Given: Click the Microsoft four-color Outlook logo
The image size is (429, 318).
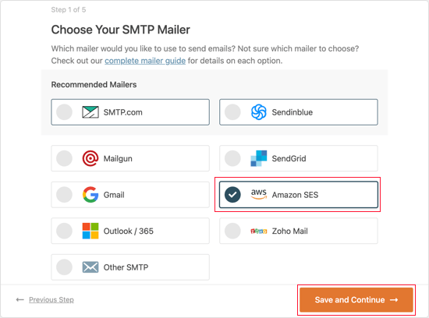Looking at the screenshot, I should coord(90,231).
